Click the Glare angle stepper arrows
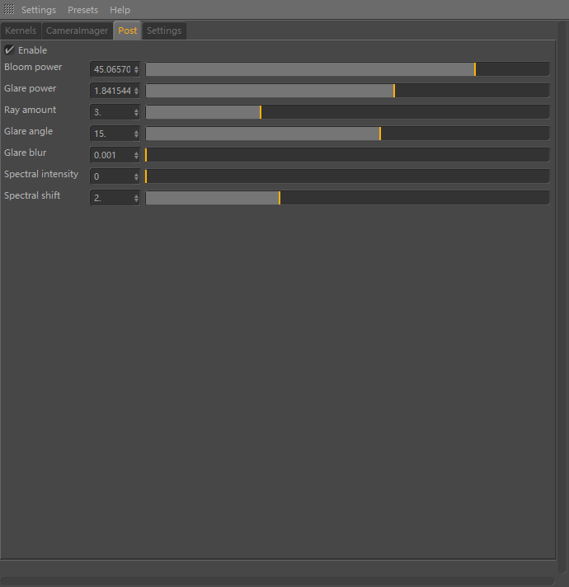 coord(136,134)
